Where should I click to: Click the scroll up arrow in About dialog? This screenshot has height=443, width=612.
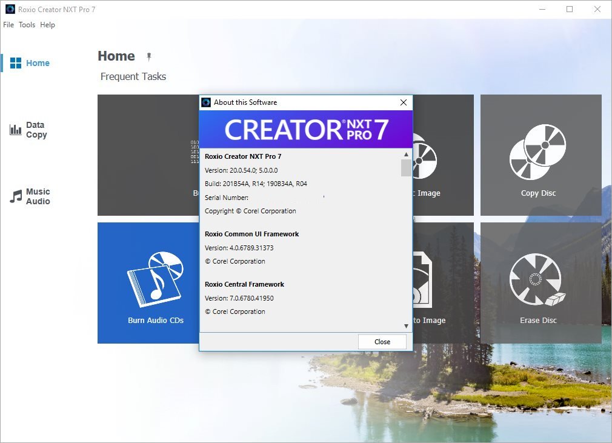(x=406, y=154)
